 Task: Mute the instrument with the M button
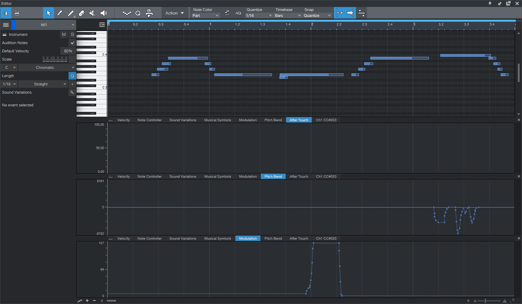(64, 34)
